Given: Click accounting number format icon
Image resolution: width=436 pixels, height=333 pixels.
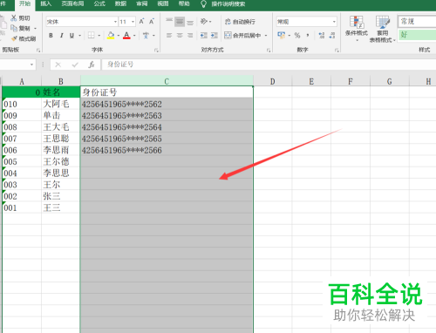Looking at the screenshot, I should tap(281, 36).
